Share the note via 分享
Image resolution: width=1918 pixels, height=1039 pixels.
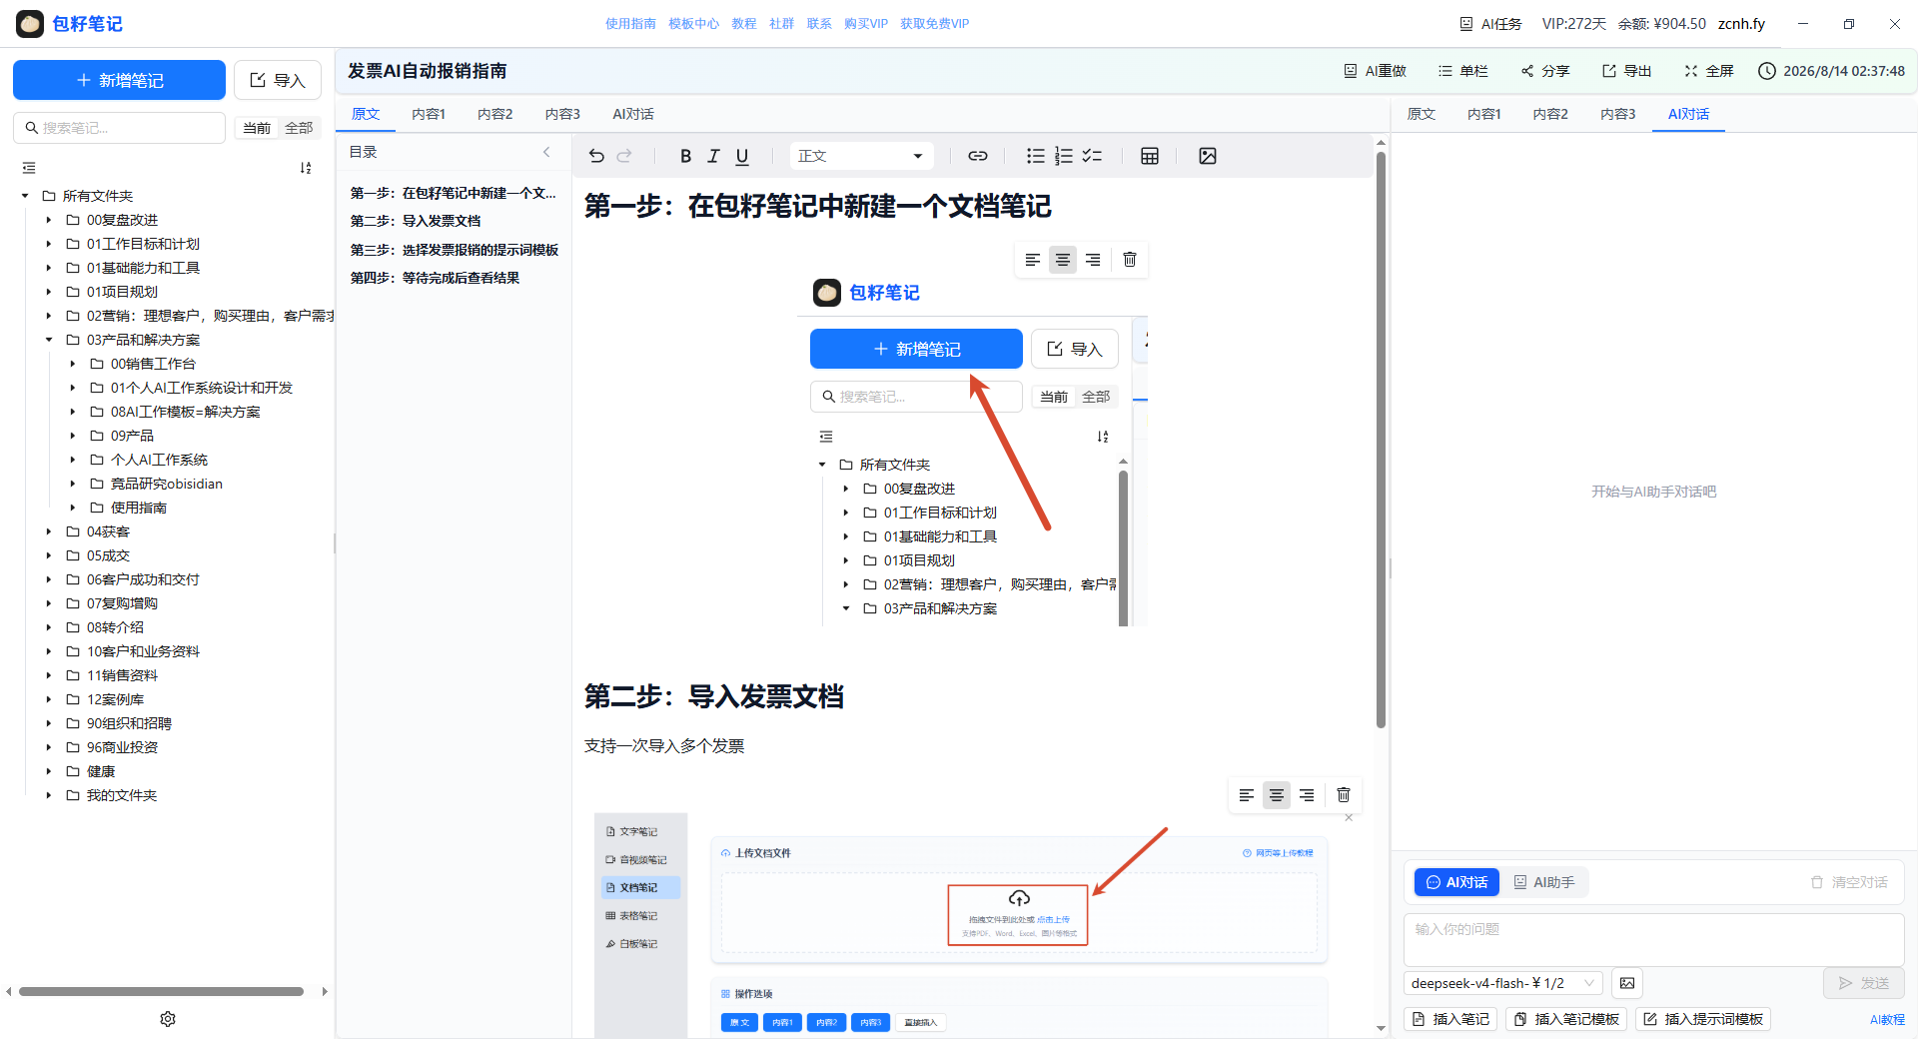tap(1545, 71)
